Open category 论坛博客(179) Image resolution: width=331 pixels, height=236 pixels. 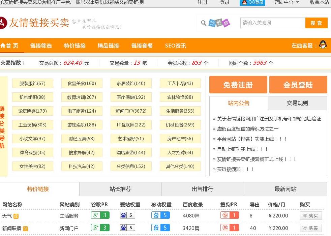point(32,111)
